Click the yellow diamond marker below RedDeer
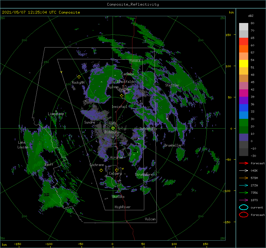Image resolution: width=266 pixels, height=248 pixels. pos(121,96)
